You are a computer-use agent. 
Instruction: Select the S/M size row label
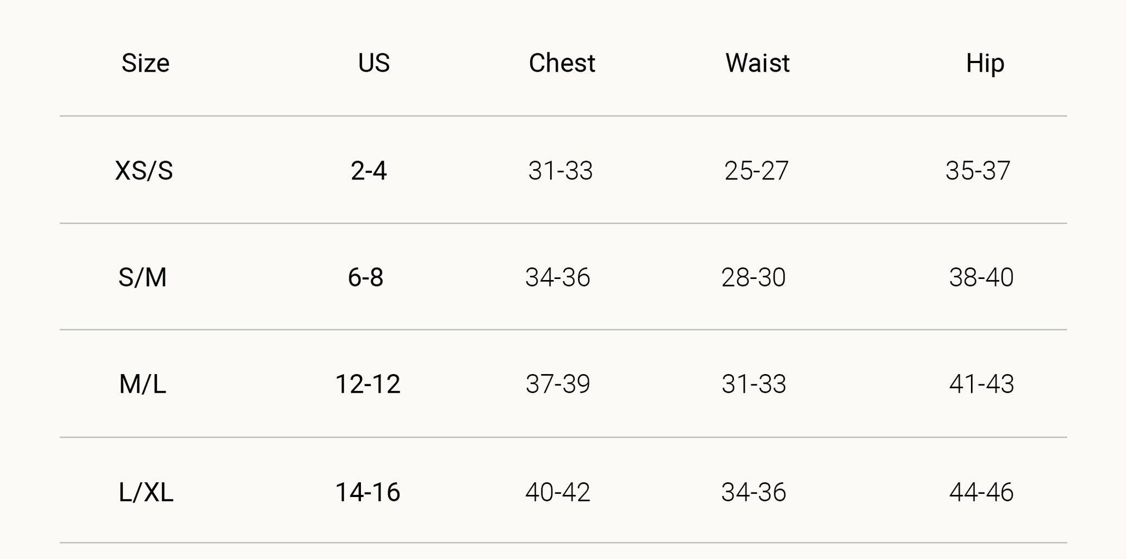coord(142,277)
